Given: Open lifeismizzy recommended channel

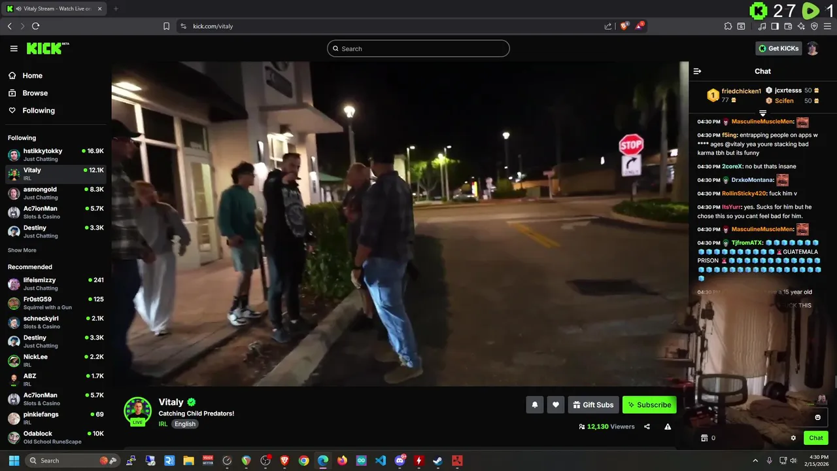Looking at the screenshot, I should pyautogui.click(x=56, y=284).
